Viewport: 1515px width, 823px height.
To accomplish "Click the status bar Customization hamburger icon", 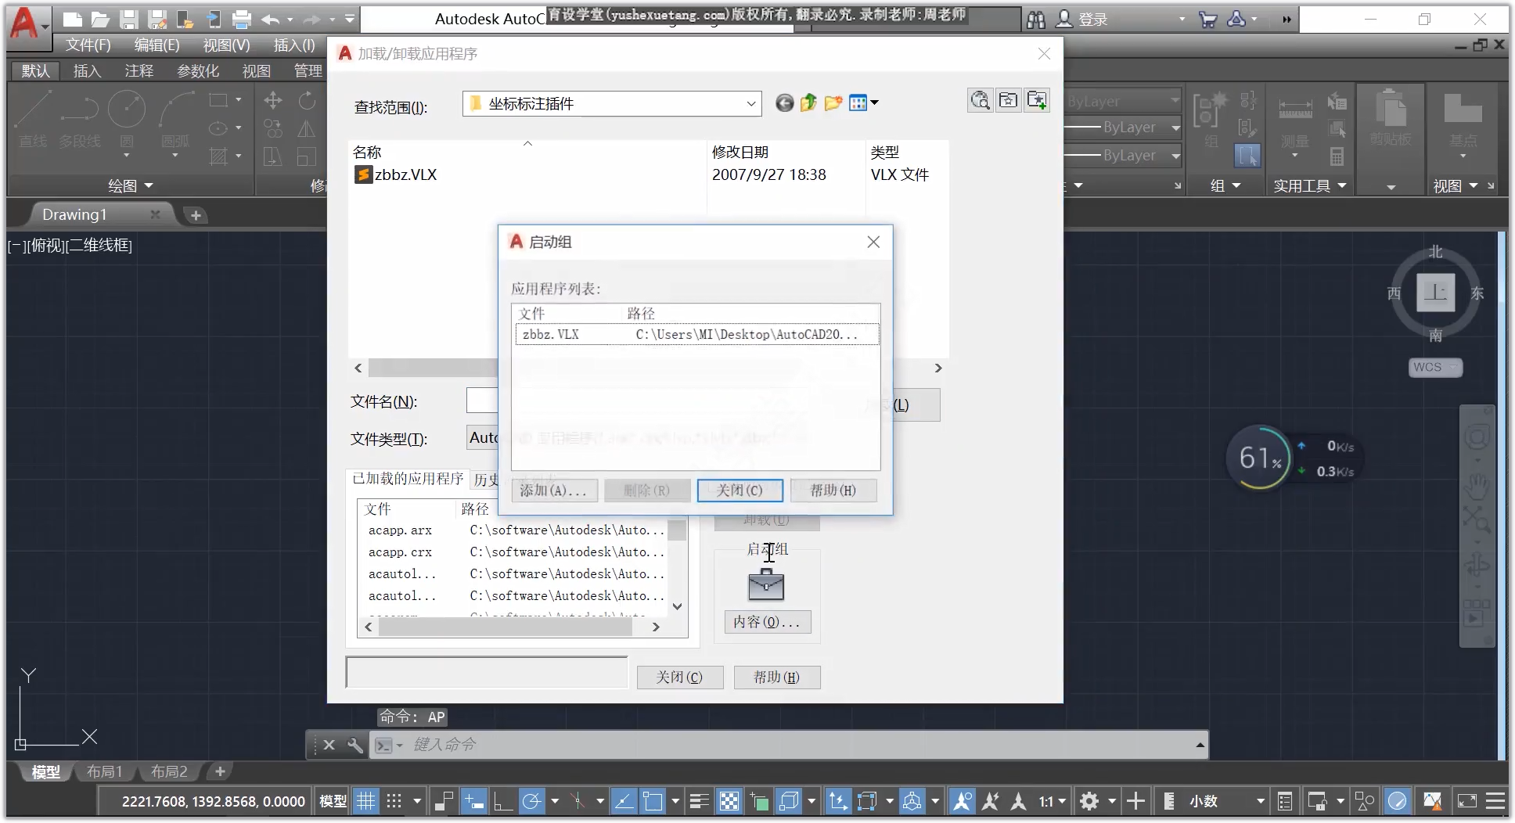I will pos(1495,801).
